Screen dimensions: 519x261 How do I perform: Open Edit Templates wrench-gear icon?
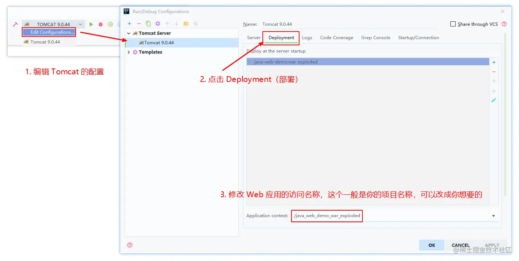click(158, 24)
